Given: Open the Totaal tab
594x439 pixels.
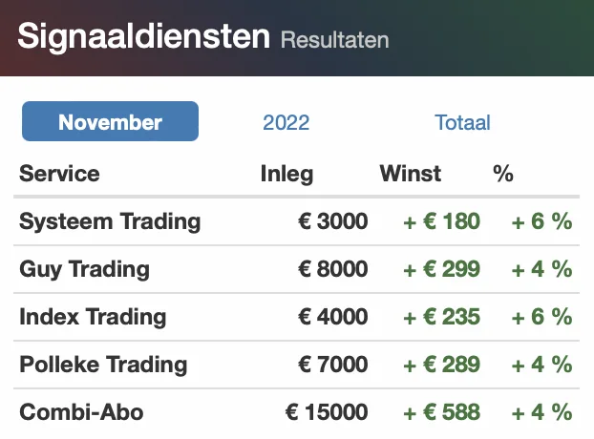Looking at the screenshot, I should 462,122.
